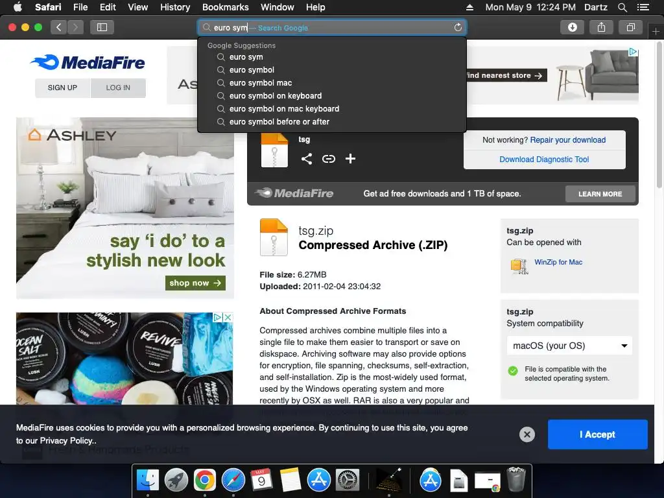Click the Dartz user name in menu bar
Screen dimensions: 664x498
(x=595, y=7)
